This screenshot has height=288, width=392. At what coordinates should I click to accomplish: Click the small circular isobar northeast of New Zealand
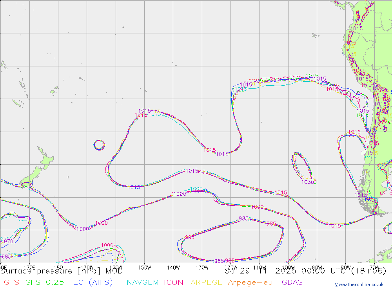pos(99,145)
